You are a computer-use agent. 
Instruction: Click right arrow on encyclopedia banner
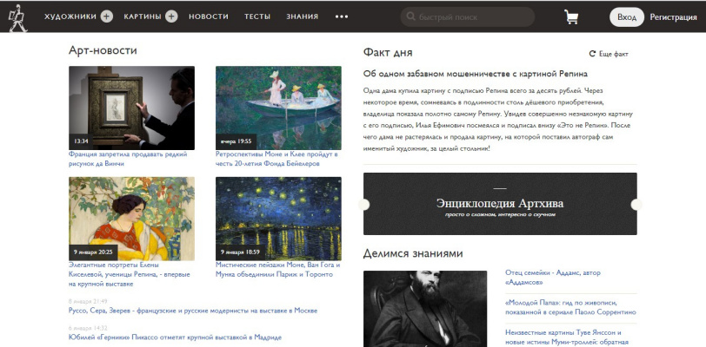pos(635,204)
